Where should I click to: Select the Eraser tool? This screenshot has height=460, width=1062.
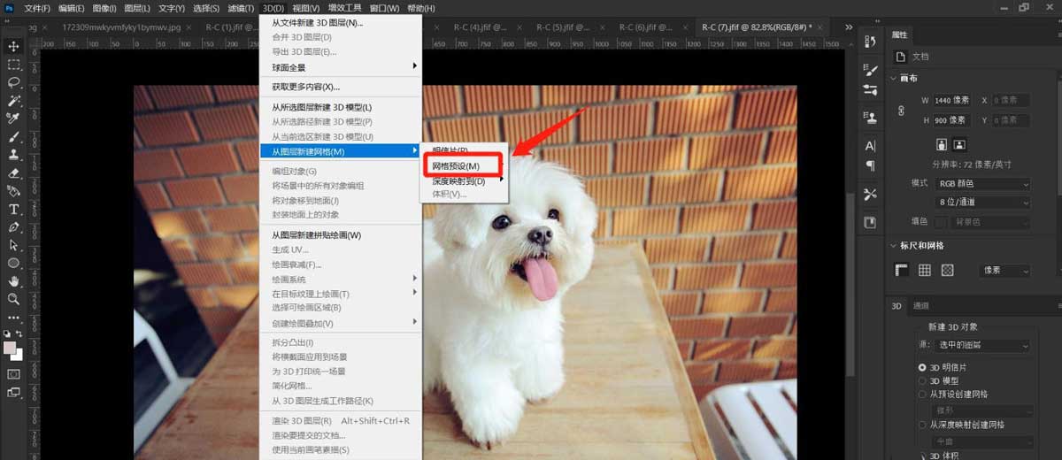click(14, 173)
